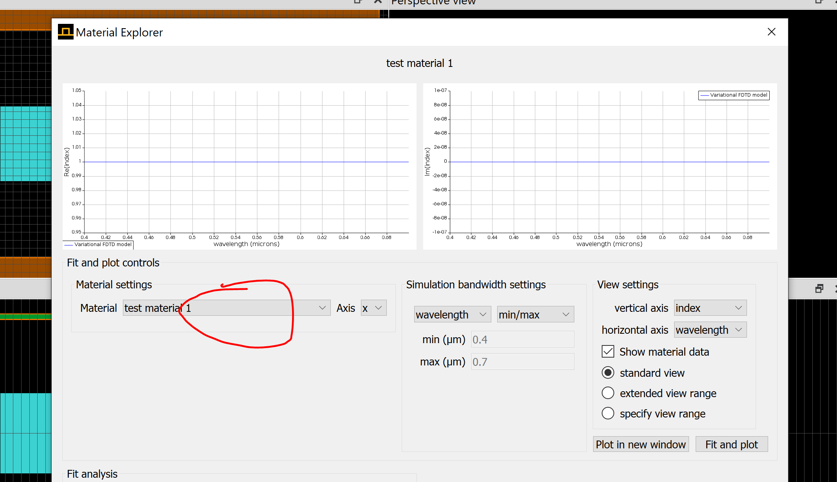
Task: Toggle the Show material data checkbox
Action: click(608, 352)
